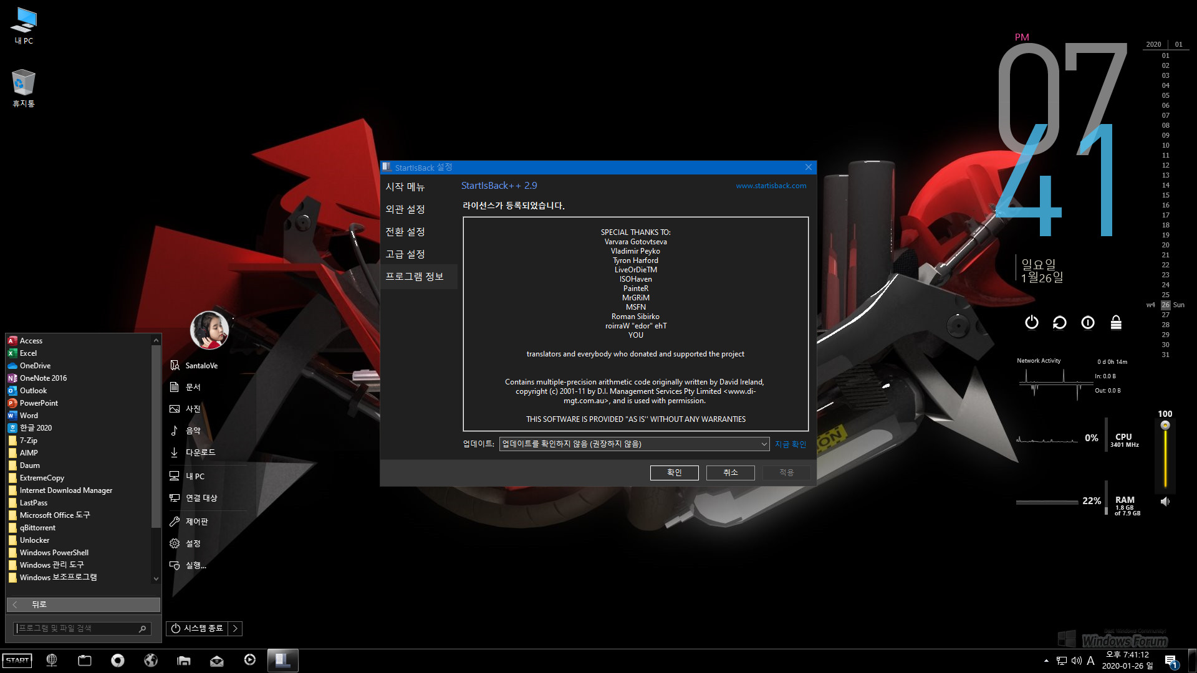1197x673 pixels.
Task: Expand the LastPass folder in start menu
Action: (x=79, y=503)
